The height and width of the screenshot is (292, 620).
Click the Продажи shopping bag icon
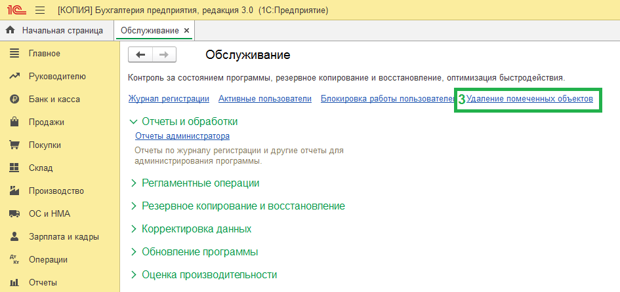tap(14, 122)
